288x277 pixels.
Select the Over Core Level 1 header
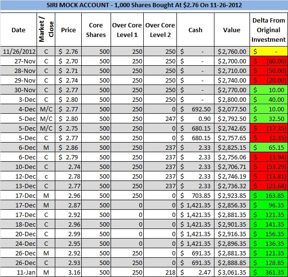[x=127, y=30]
